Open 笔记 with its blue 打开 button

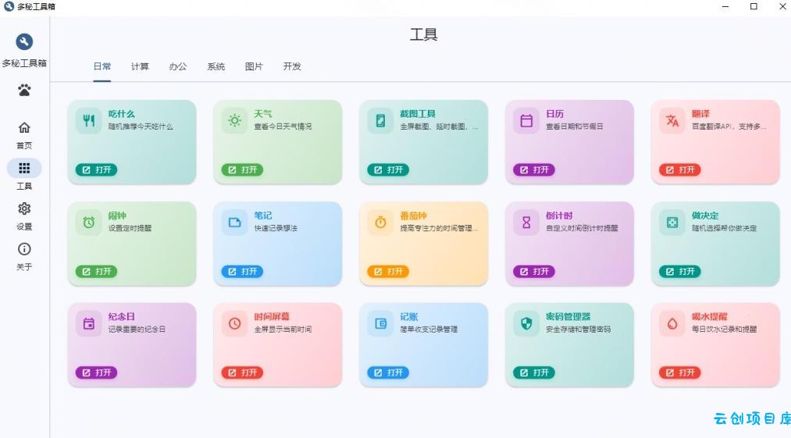(x=242, y=272)
